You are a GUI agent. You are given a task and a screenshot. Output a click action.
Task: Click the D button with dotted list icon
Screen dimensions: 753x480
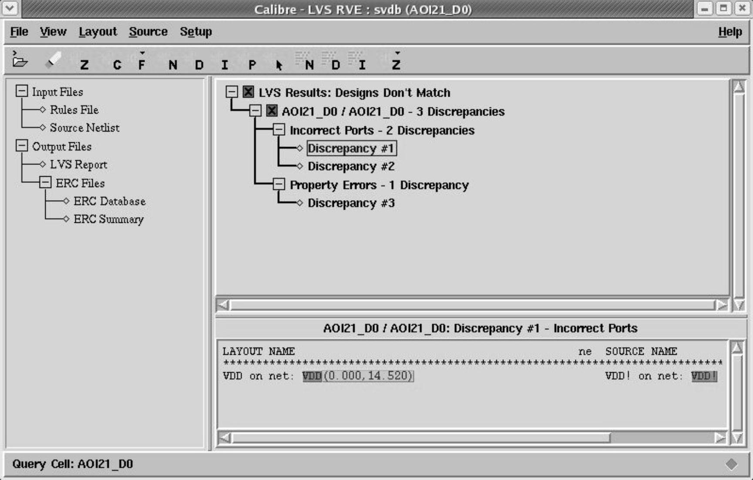pyautogui.click(x=333, y=61)
